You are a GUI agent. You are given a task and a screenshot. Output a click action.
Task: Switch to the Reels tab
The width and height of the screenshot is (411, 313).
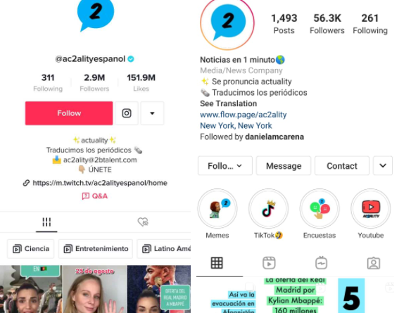(x=269, y=263)
